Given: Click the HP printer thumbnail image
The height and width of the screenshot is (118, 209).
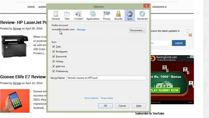Looking at the screenshot, I should click(x=15, y=46).
